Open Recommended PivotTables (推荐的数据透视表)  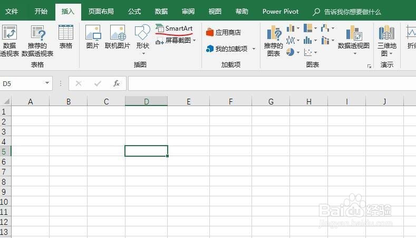[x=37, y=41]
